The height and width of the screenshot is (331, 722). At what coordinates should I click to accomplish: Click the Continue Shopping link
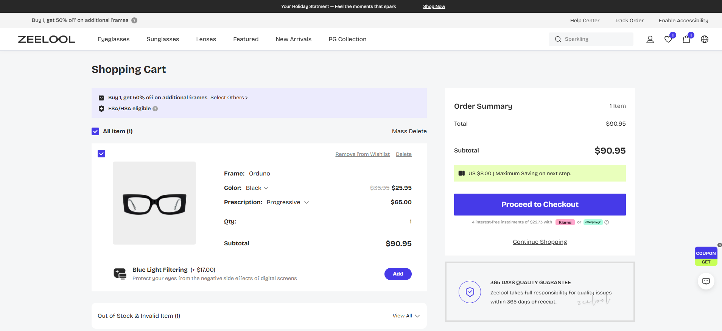540,242
